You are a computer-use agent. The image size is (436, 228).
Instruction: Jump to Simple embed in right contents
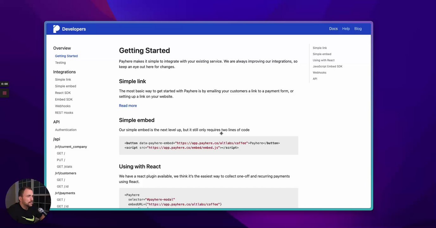pos(322,54)
